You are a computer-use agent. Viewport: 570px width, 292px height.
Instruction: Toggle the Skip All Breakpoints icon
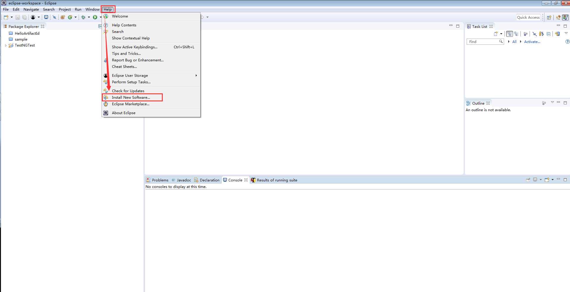point(54,17)
